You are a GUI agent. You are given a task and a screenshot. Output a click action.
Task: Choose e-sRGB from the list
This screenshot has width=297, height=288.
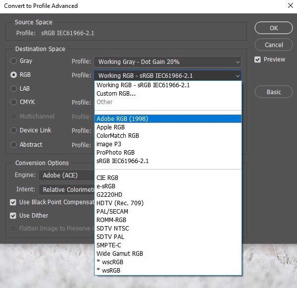(168, 186)
